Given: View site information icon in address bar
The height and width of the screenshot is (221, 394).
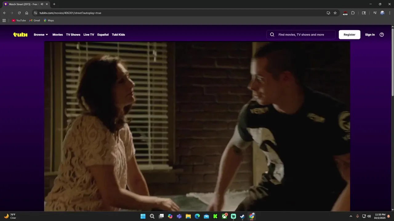Looking at the screenshot, I should (35, 13).
